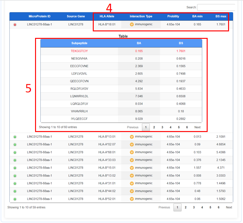Sort by the BA min column header
The height and width of the screenshot is (223, 243).
click(x=197, y=16)
